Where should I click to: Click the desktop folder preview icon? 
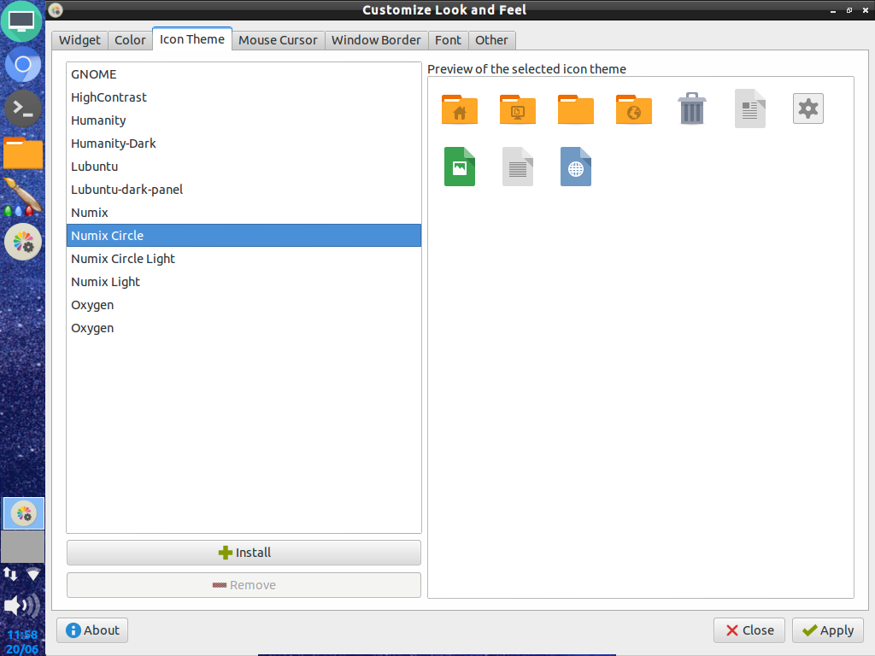(x=517, y=109)
